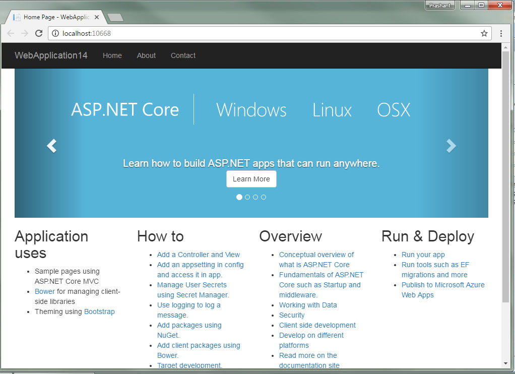Close the Chrome browser window
The image size is (515, 374).
click(x=500, y=6)
